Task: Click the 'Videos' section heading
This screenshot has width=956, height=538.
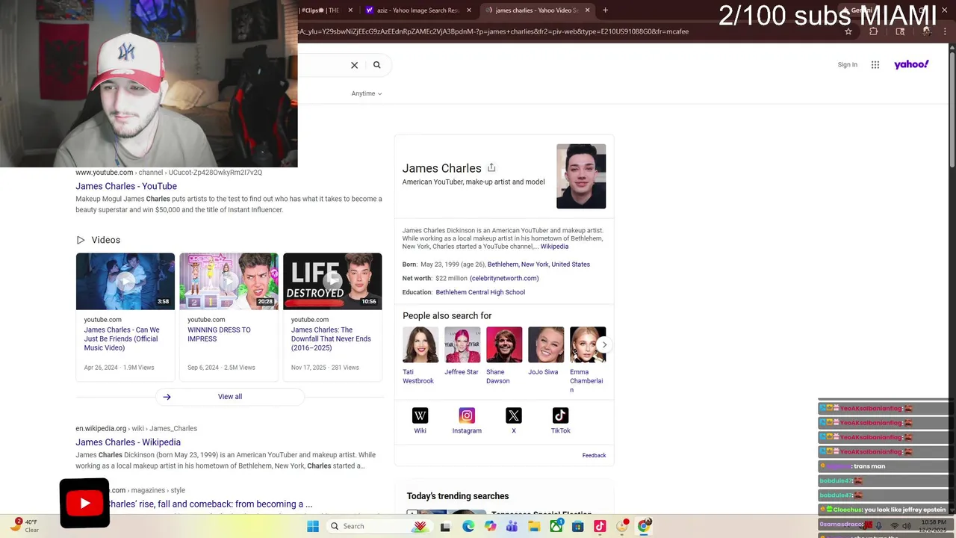Action: pyautogui.click(x=105, y=240)
